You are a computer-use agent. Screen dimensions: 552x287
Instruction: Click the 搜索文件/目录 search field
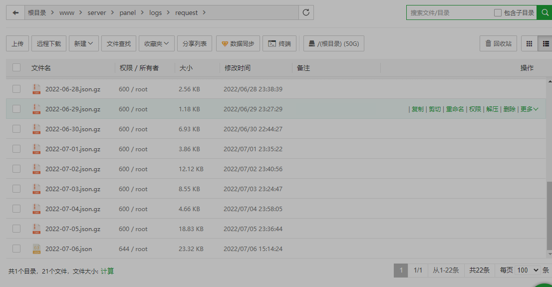click(449, 12)
